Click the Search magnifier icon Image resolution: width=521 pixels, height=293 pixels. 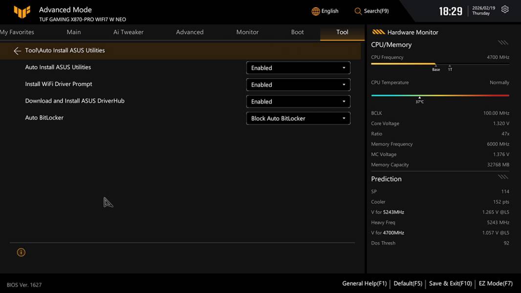(x=358, y=11)
